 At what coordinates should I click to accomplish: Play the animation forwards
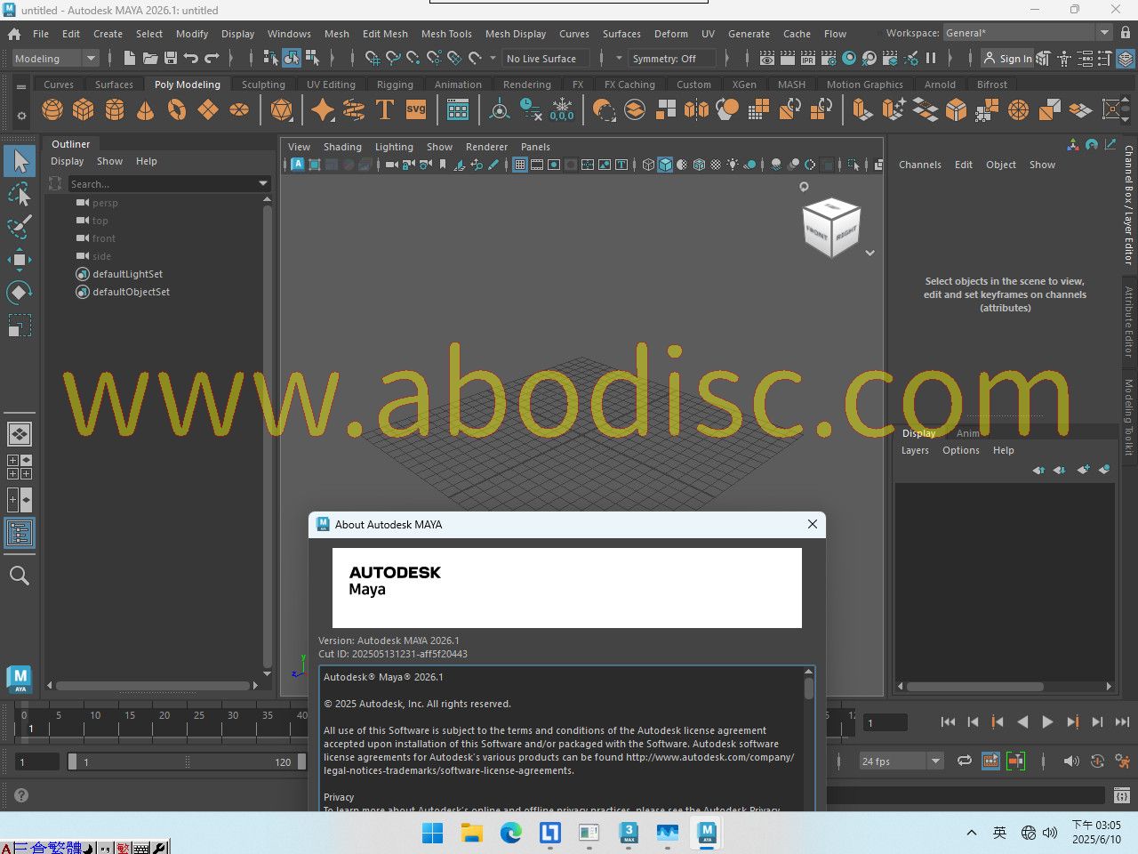coord(1047,722)
